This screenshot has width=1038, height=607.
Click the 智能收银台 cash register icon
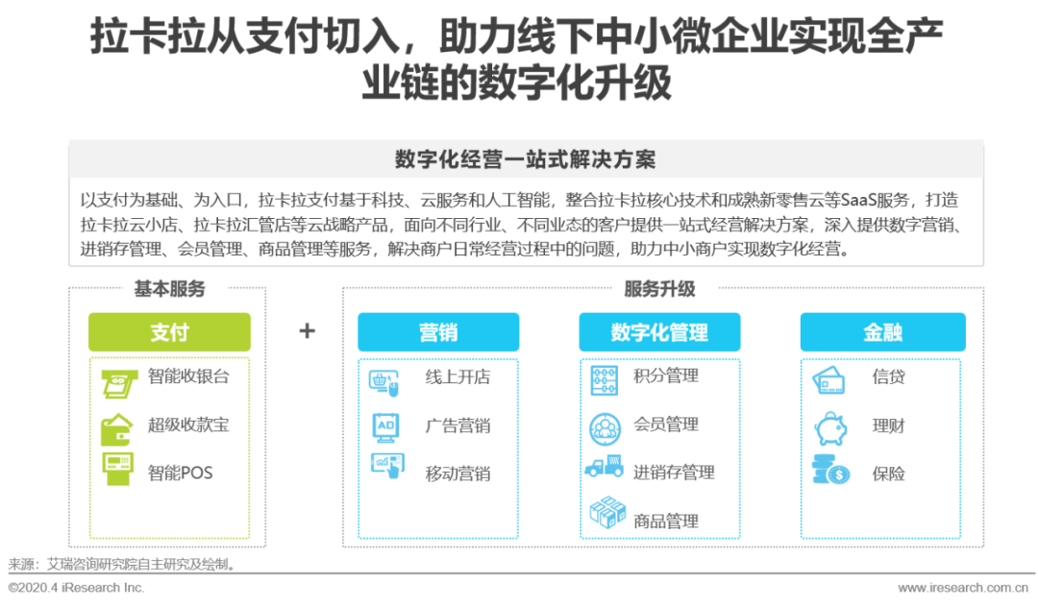[x=119, y=383]
